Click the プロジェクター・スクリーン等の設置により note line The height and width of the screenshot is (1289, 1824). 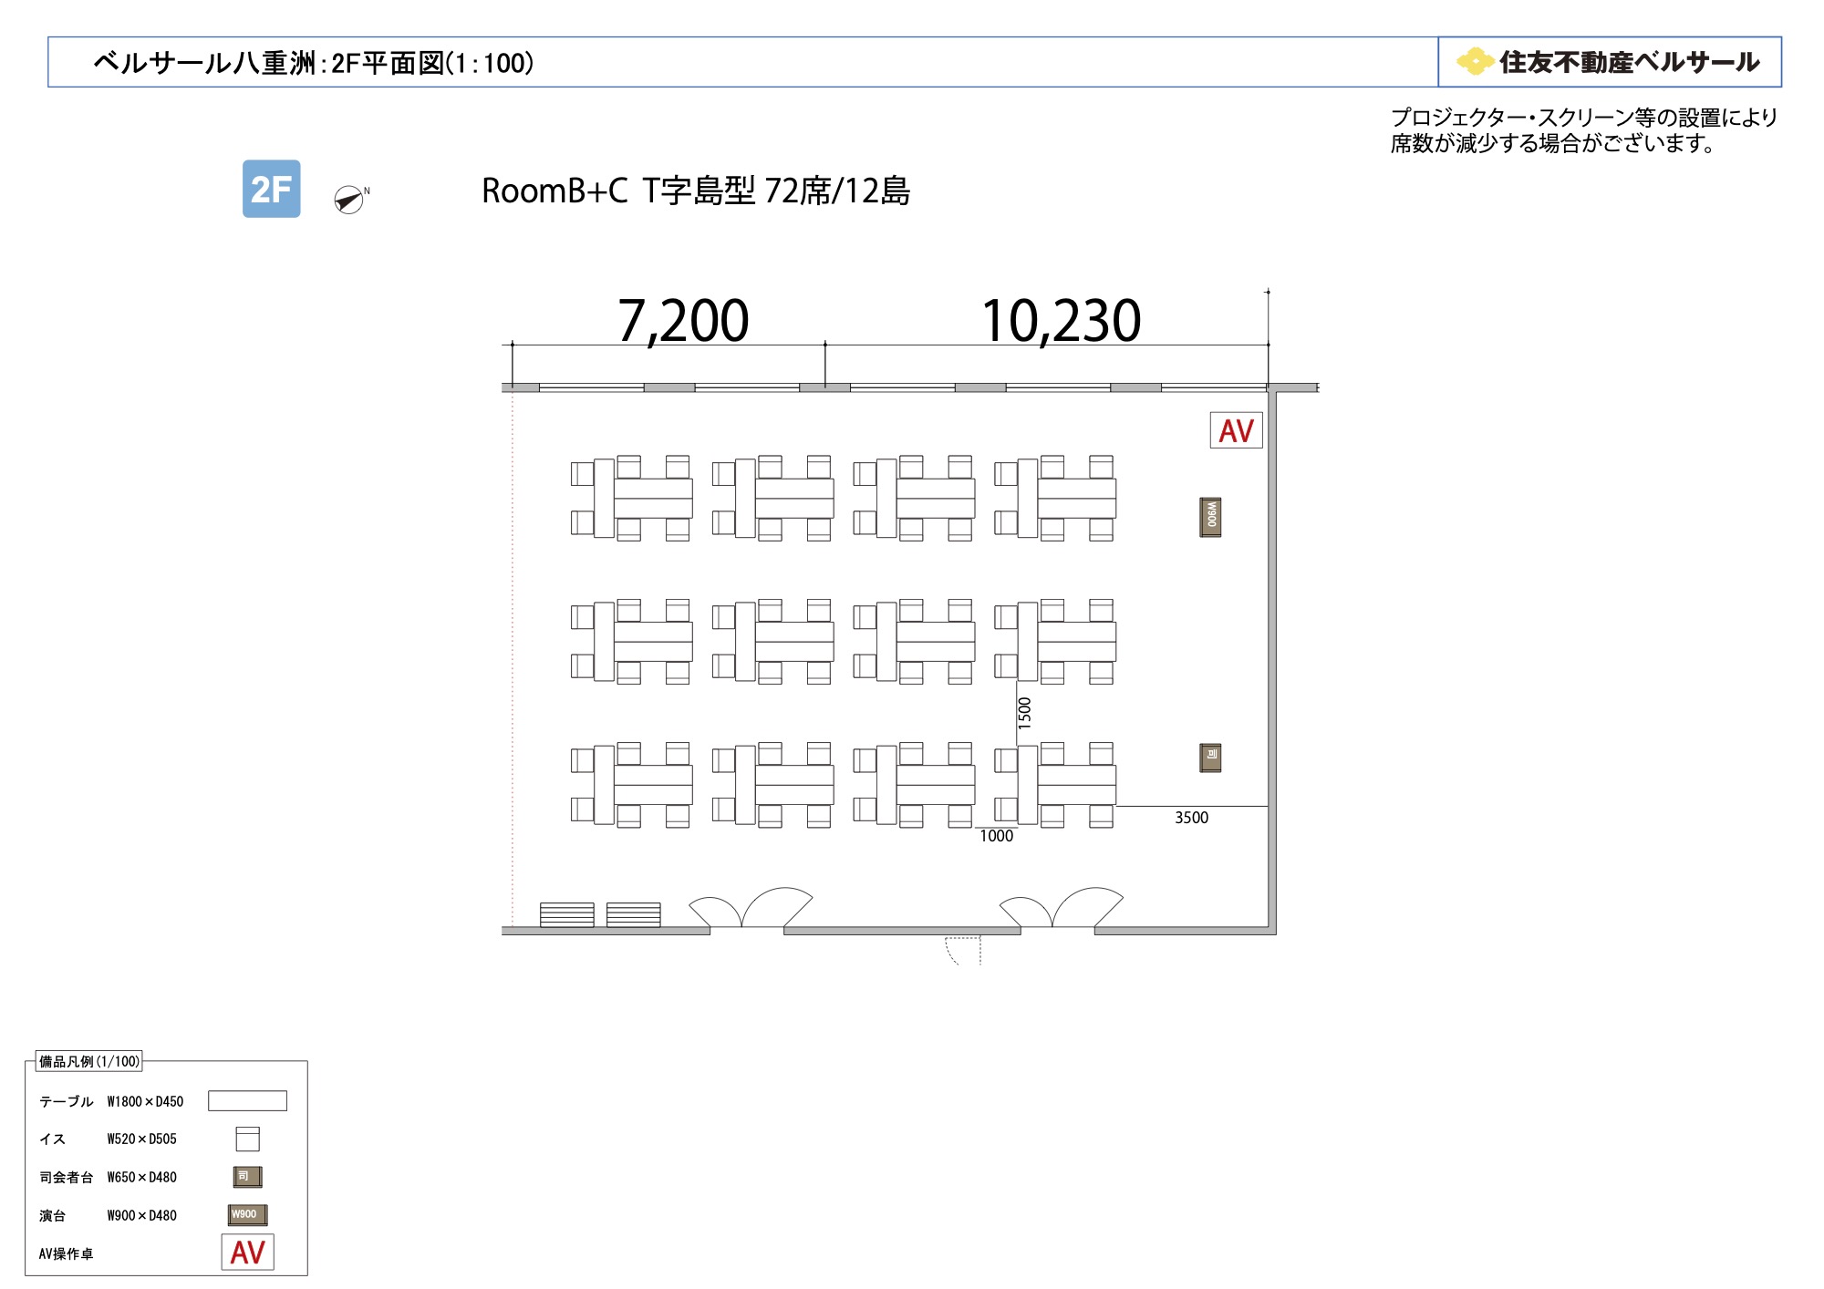tap(1584, 118)
